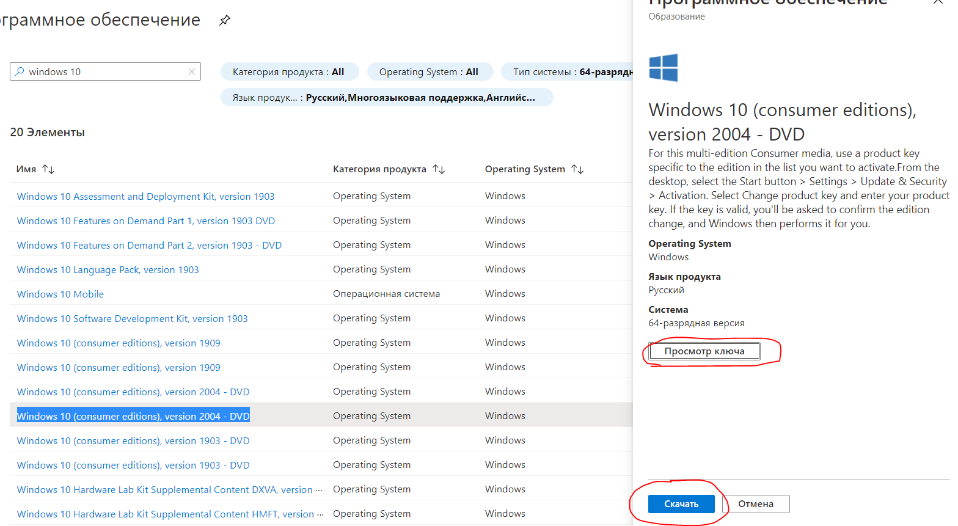This screenshot has width=958, height=526.
Task: Sort the list by the Имя sort arrows
Action: pos(48,169)
